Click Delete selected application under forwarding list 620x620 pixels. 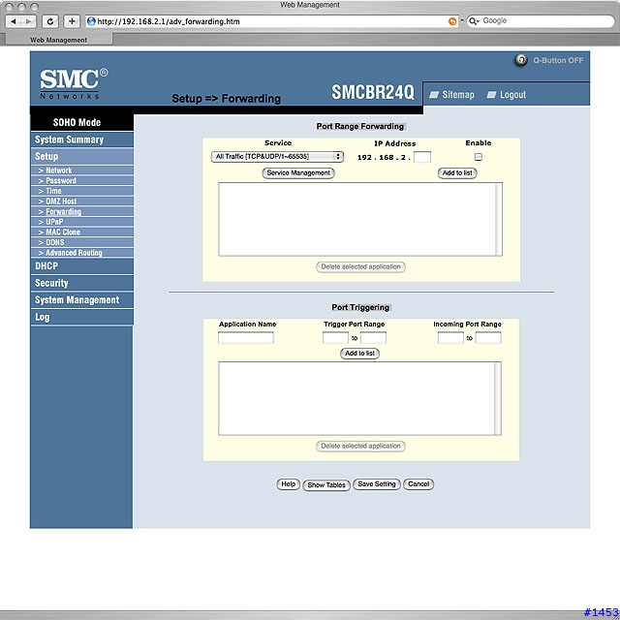click(x=360, y=267)
